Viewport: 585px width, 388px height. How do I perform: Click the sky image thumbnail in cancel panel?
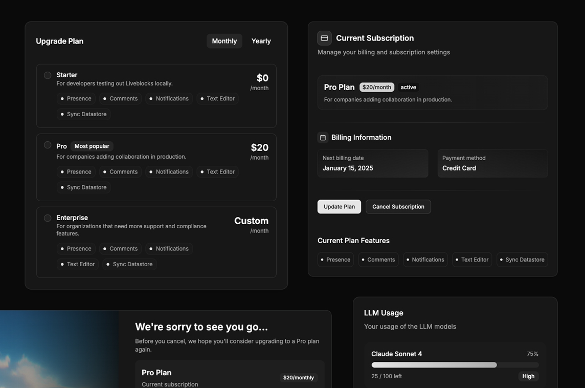[x=59, y=349]
